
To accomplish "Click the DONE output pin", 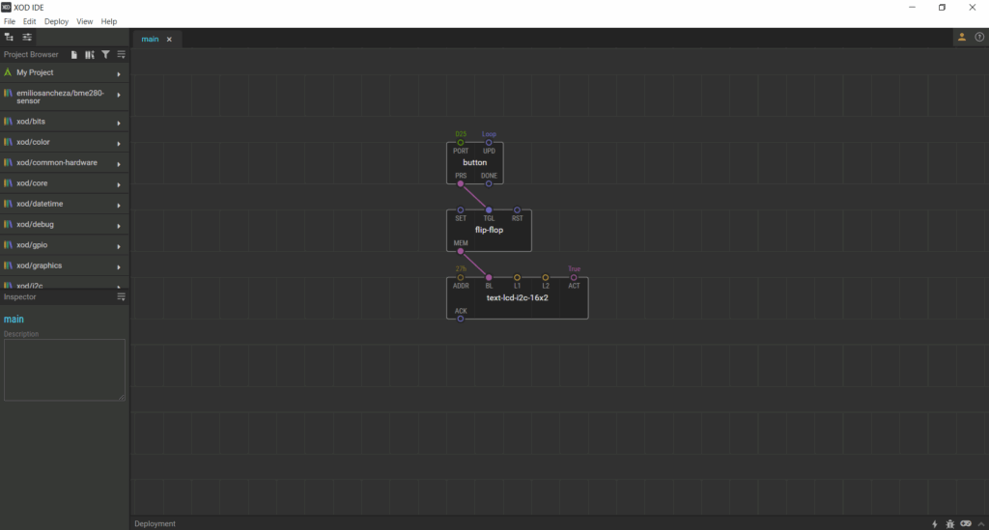I will pyautogui.click(x=489, y=184).
